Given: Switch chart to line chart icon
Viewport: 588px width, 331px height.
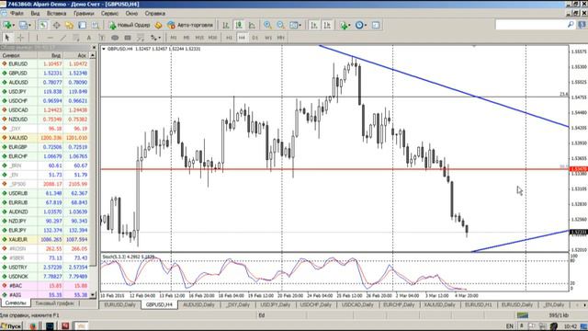Looking at the screenshot, I should [252, 25].
